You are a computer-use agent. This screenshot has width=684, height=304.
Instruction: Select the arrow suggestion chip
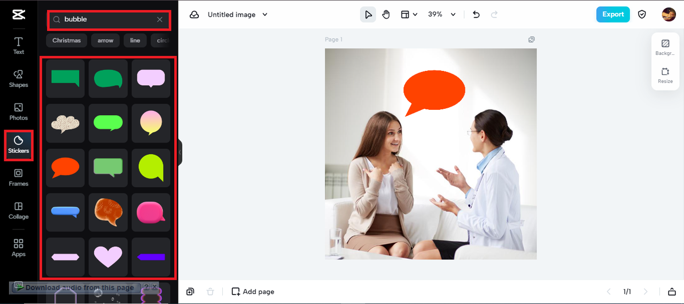point(105,41)
